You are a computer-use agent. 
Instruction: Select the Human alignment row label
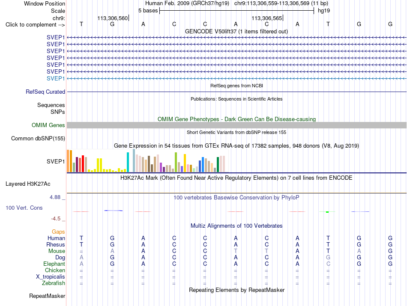[56, 238]
